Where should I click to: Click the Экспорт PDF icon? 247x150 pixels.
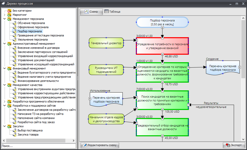(228, 145)
